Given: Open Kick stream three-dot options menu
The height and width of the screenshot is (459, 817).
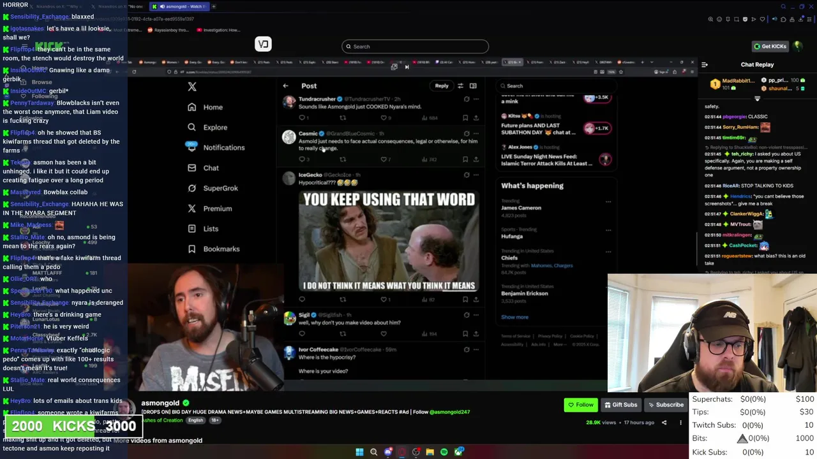Looking at the screenshot, I should click(x=680, y=422).
